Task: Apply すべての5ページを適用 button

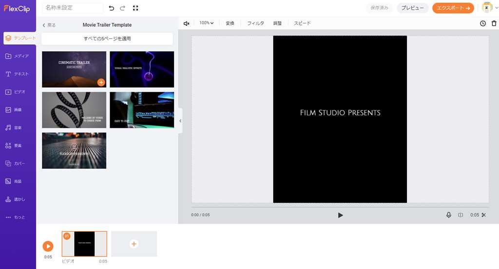Action: point(107,38)
